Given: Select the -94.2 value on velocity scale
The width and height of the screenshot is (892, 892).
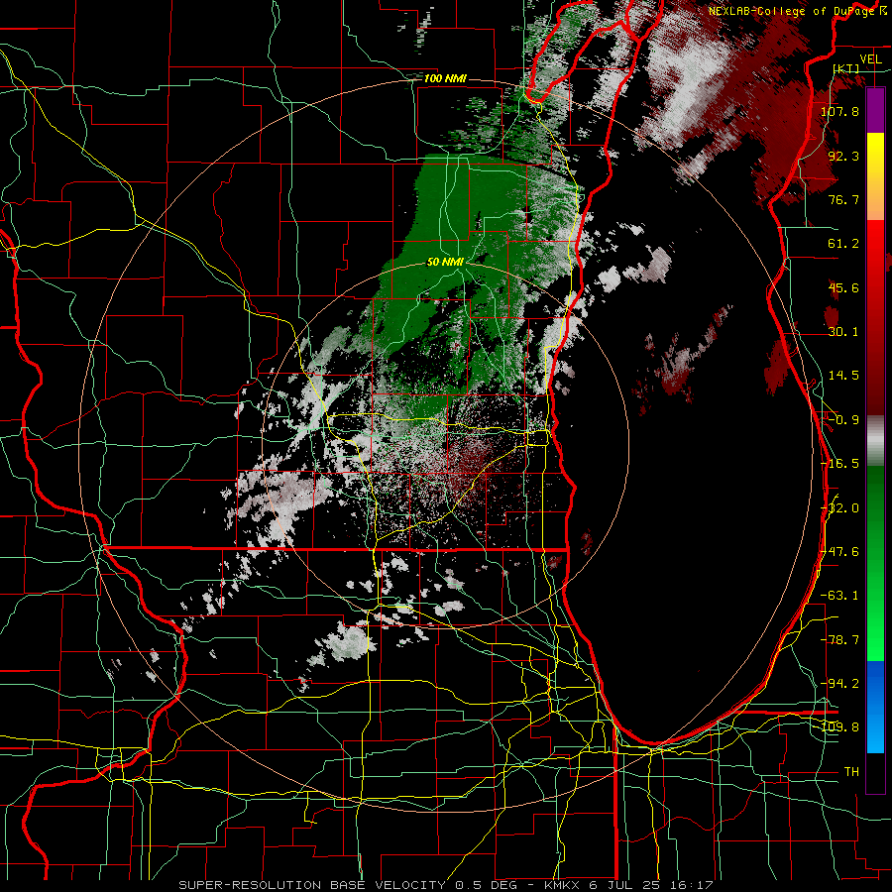Looking at the screenshot, I should (x=839, y=683).
